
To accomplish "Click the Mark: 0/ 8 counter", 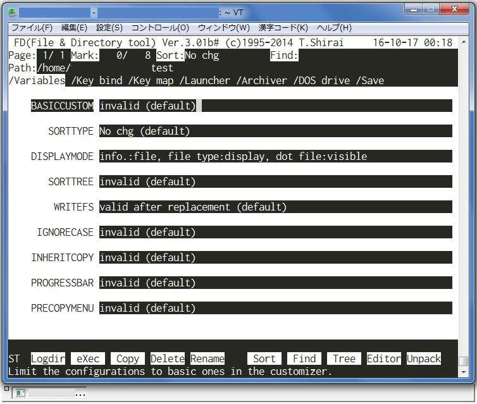I will [x=111, y=56].
